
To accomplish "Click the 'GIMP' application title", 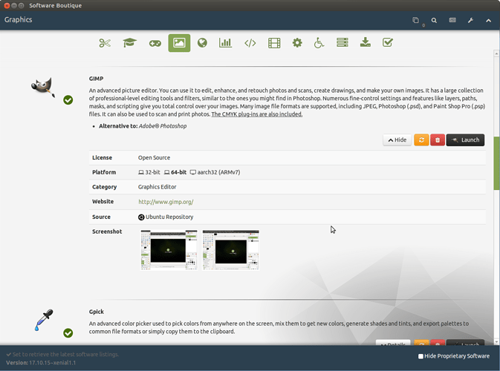I will point(96,79).
